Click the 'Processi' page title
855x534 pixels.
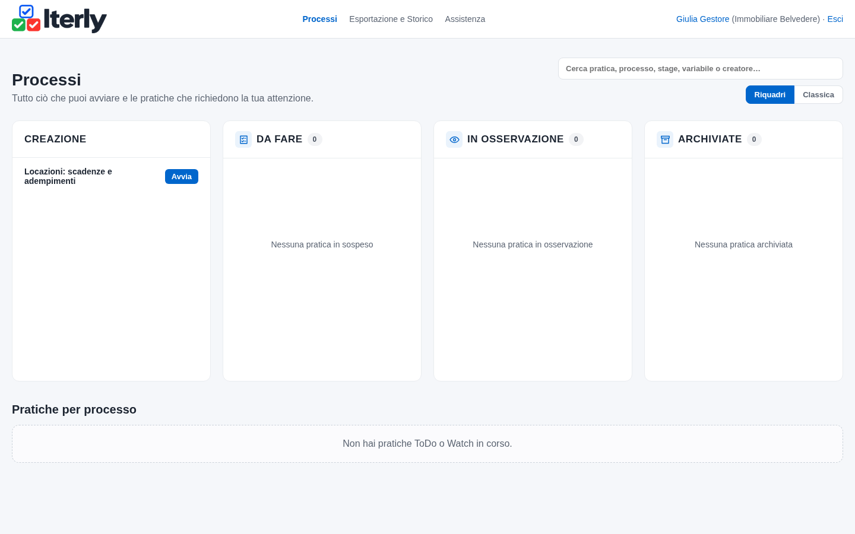[46, 80]
